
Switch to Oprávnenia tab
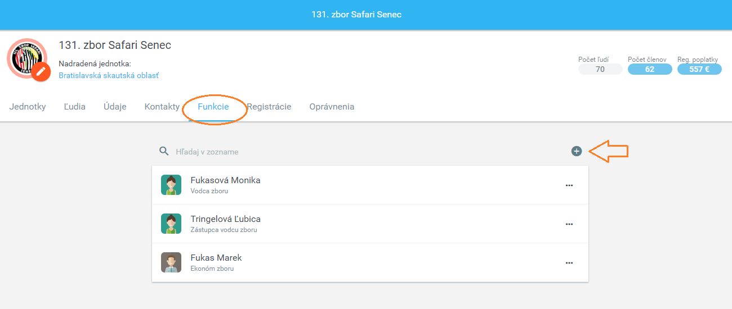(x=332, y=107)
